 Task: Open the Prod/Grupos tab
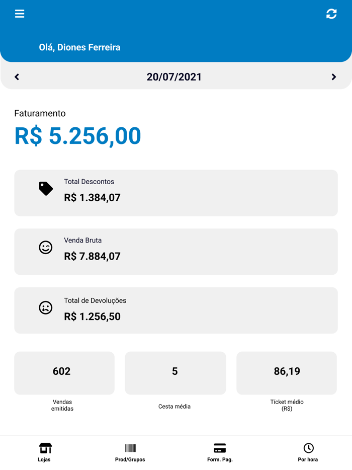click(x=130, y=452)
